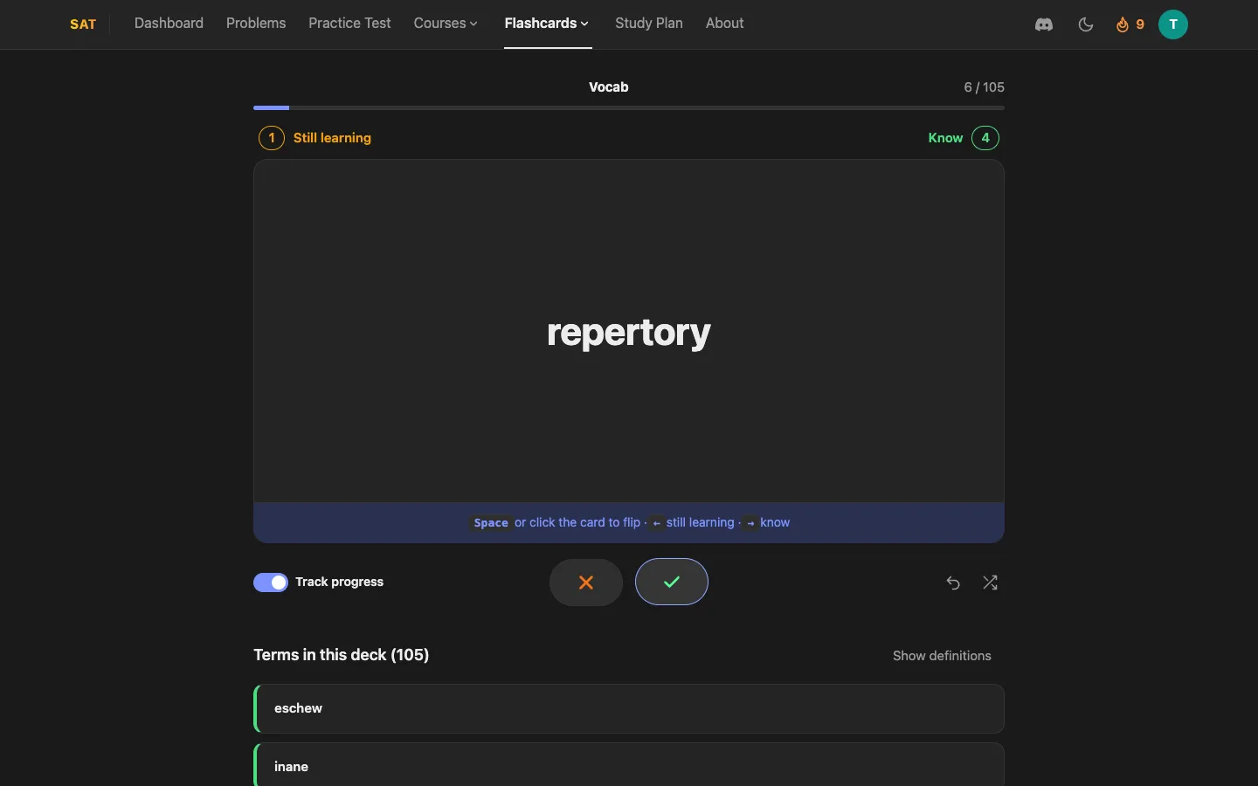Open the Practice Test tab

(349, 24)
